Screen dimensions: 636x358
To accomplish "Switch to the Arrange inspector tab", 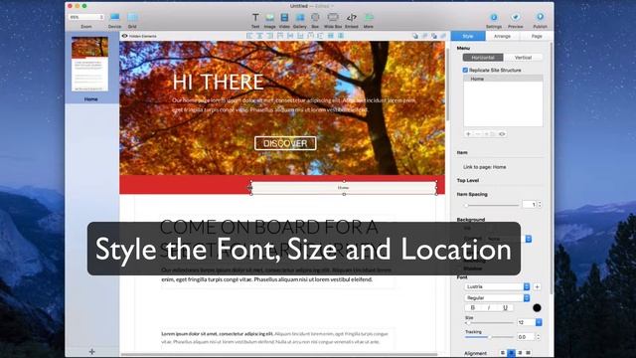I will click(x=502, y=36).
